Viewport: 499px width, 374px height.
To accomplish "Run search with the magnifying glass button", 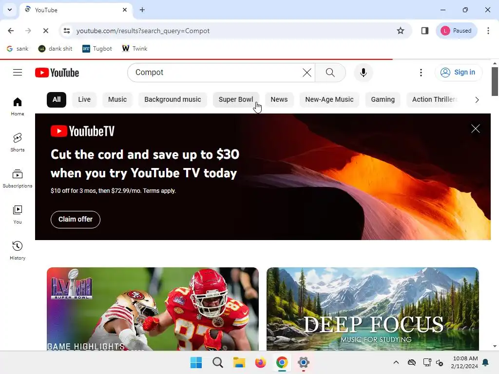I will pyautogui.click(x=330, y=73).
